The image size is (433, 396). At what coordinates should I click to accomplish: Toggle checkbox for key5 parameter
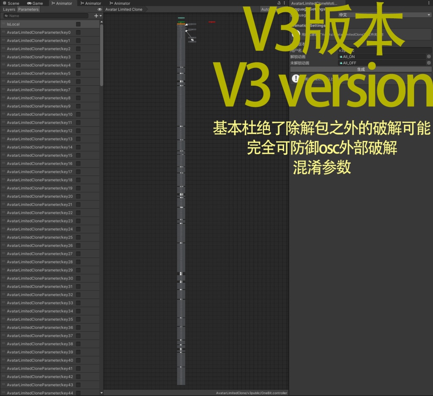[x=78, y=74]
